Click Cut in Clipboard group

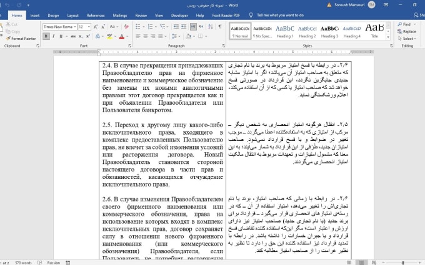tap(12, 24)
